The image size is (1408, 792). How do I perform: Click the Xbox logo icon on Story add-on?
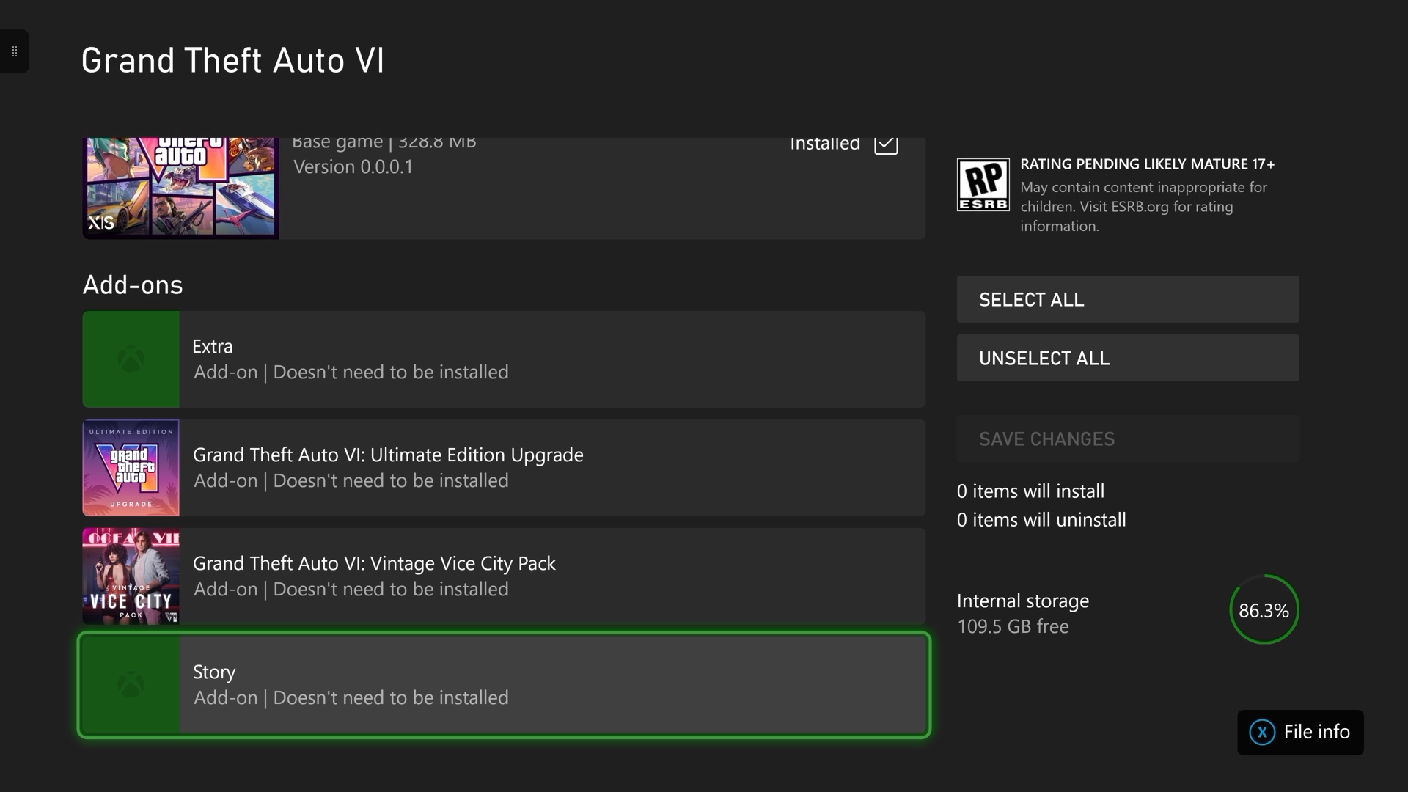131,685
